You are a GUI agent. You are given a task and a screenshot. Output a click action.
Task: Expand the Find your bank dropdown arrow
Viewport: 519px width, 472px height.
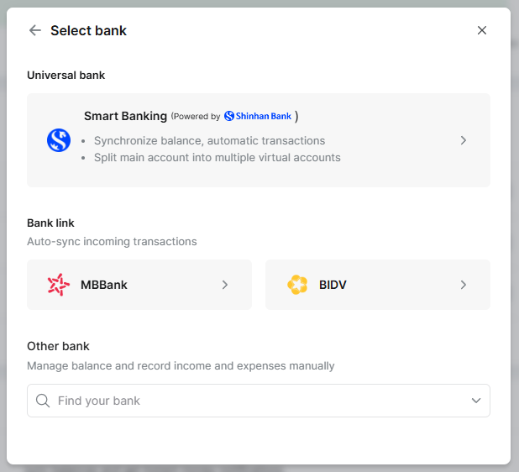click(x=476, y=401)
